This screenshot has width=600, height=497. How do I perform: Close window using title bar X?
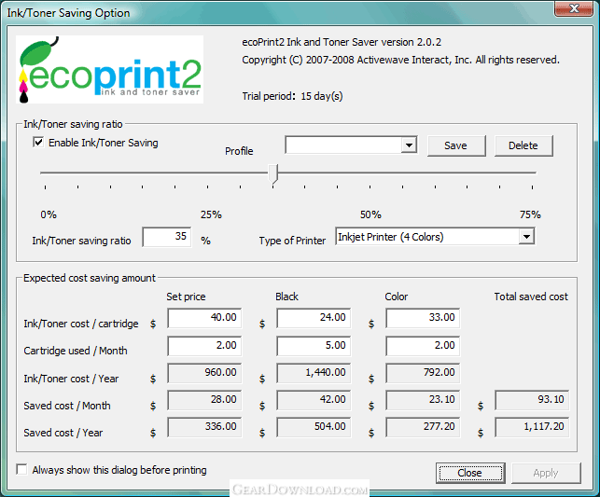pos(574,8)
